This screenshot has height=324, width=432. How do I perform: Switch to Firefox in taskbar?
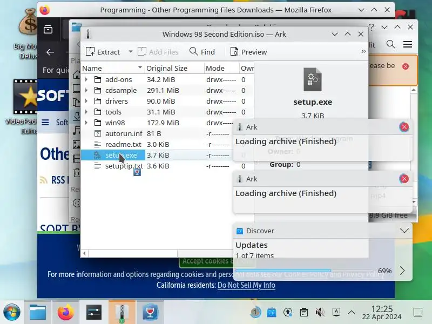point(65,313)
